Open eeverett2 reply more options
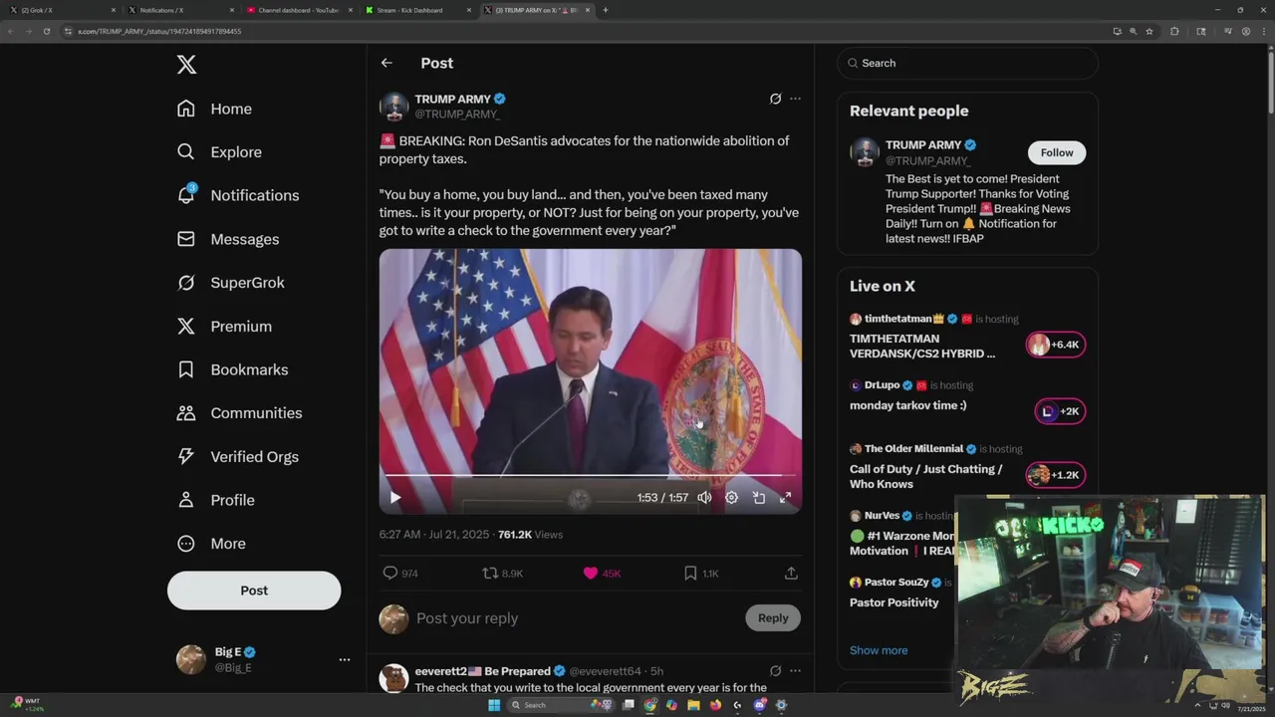Image resolution: width=1275 pixels, height=717 pixels. coord(795,670)
